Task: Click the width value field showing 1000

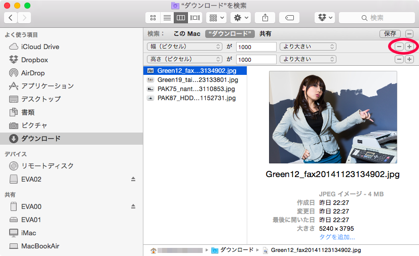Action: click(x=256, y=47)
